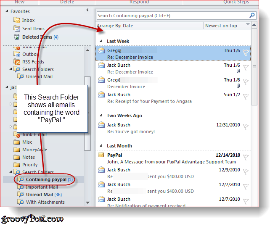Flag the first Jack Busch 12/7/2010 email

click(x=246, y=187)
